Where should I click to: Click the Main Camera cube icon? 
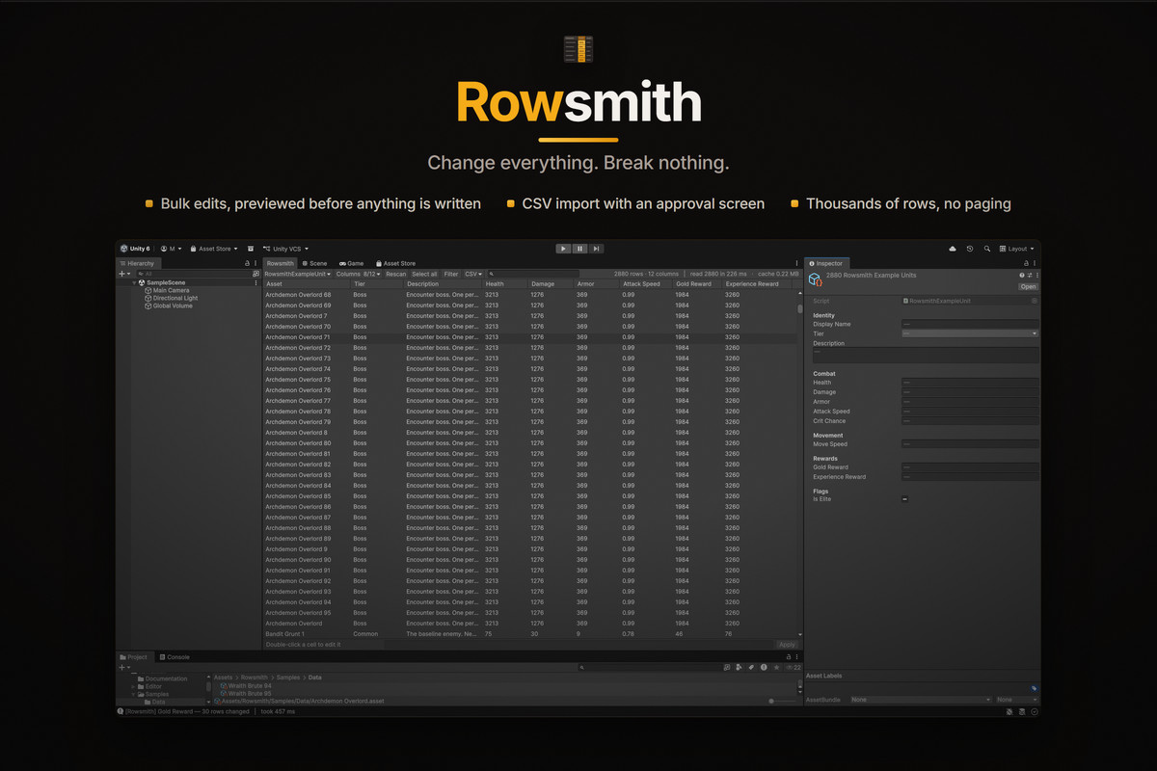coord(148,290)
